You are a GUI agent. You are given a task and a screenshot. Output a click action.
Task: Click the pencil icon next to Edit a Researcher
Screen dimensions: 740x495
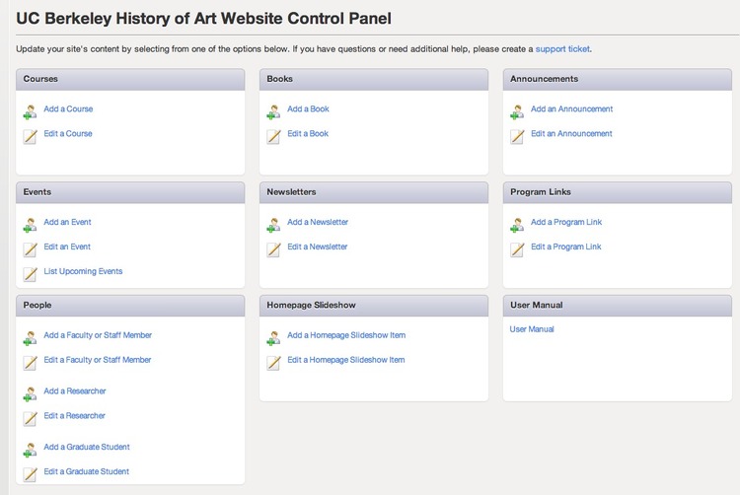pos(31,419)
